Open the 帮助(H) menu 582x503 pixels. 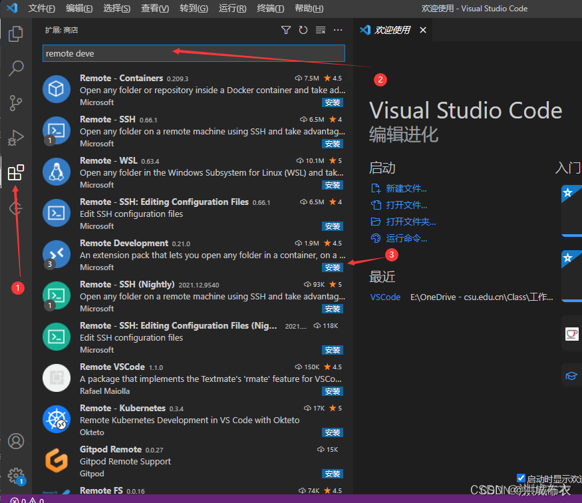(x=309, y=8)
